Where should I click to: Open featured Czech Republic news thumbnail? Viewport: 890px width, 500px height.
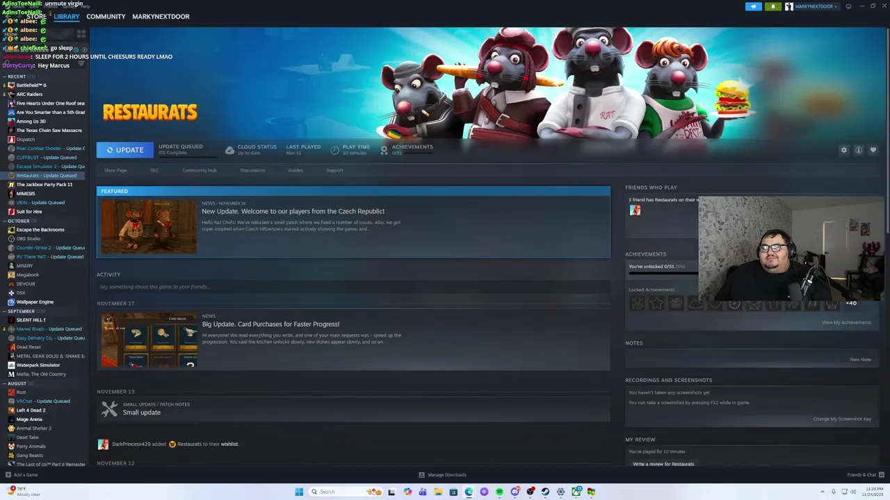pos(149,226)
